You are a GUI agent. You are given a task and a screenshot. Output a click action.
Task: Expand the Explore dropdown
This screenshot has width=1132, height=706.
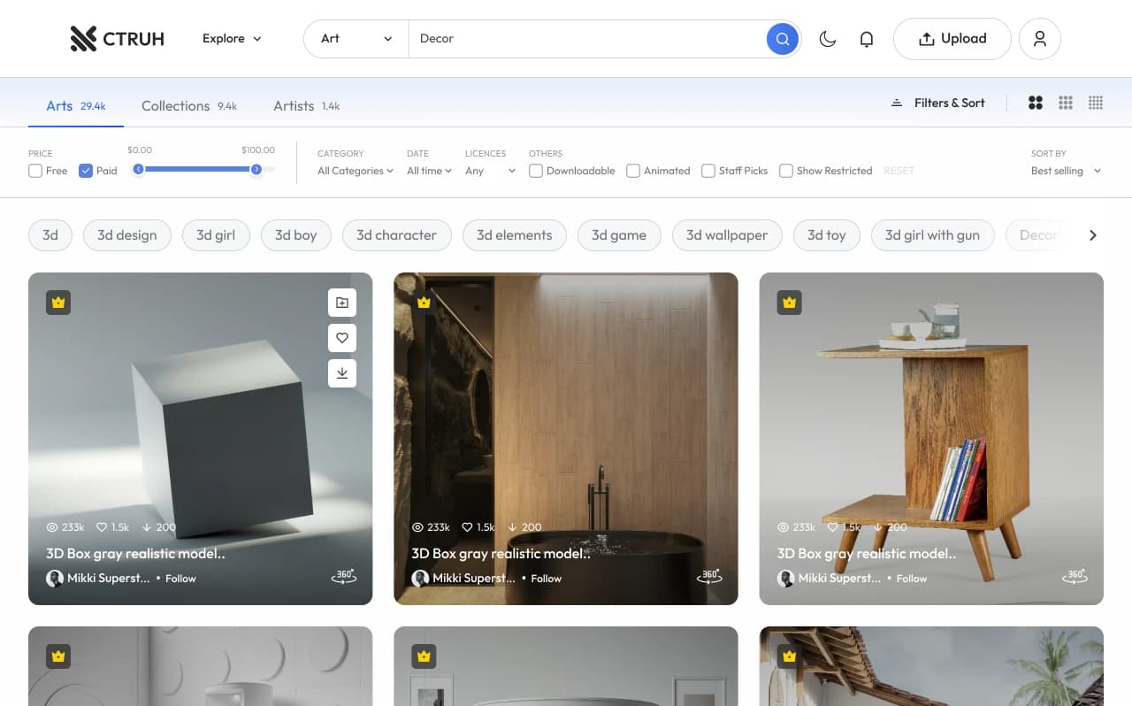[x=232, y=39]
